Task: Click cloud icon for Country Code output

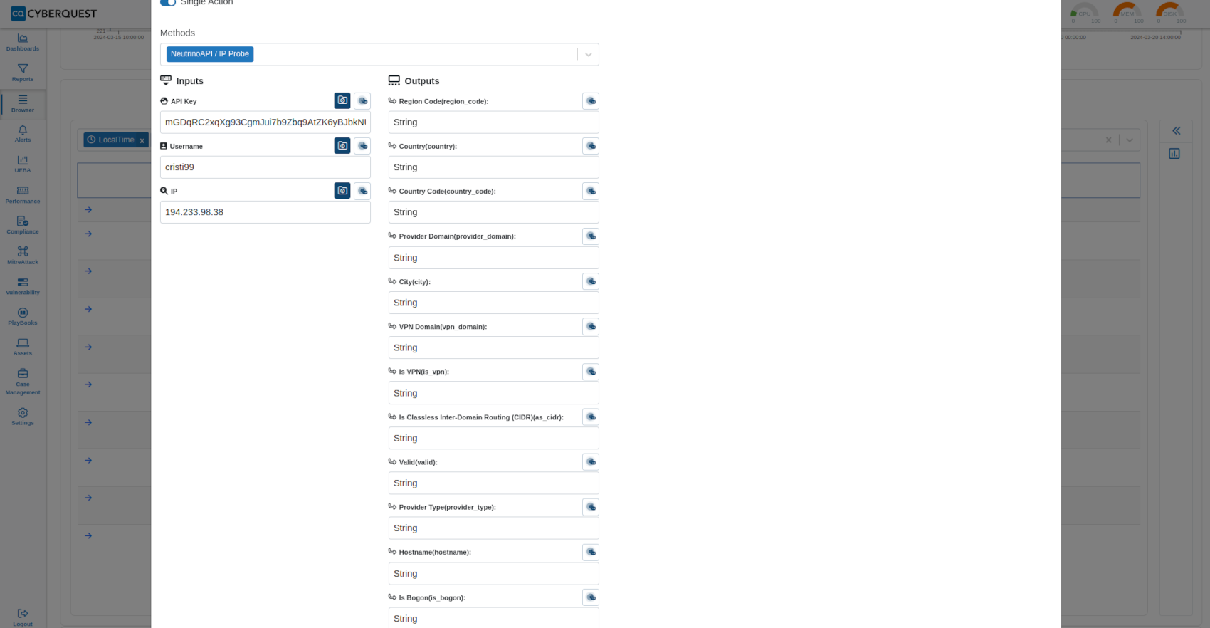Action: [x=591, y=191]
